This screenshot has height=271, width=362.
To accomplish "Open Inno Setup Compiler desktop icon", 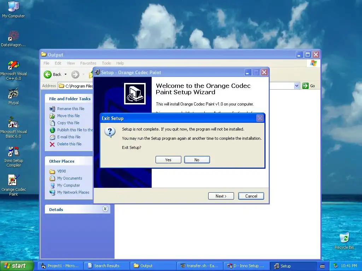I will tap(13, 157).
